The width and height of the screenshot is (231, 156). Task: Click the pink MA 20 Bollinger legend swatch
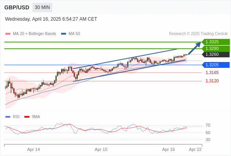[x=8, y=34]
